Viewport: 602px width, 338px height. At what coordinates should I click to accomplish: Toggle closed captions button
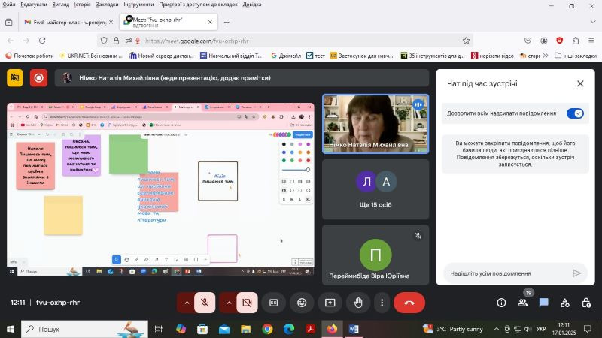tap(273, 303)
